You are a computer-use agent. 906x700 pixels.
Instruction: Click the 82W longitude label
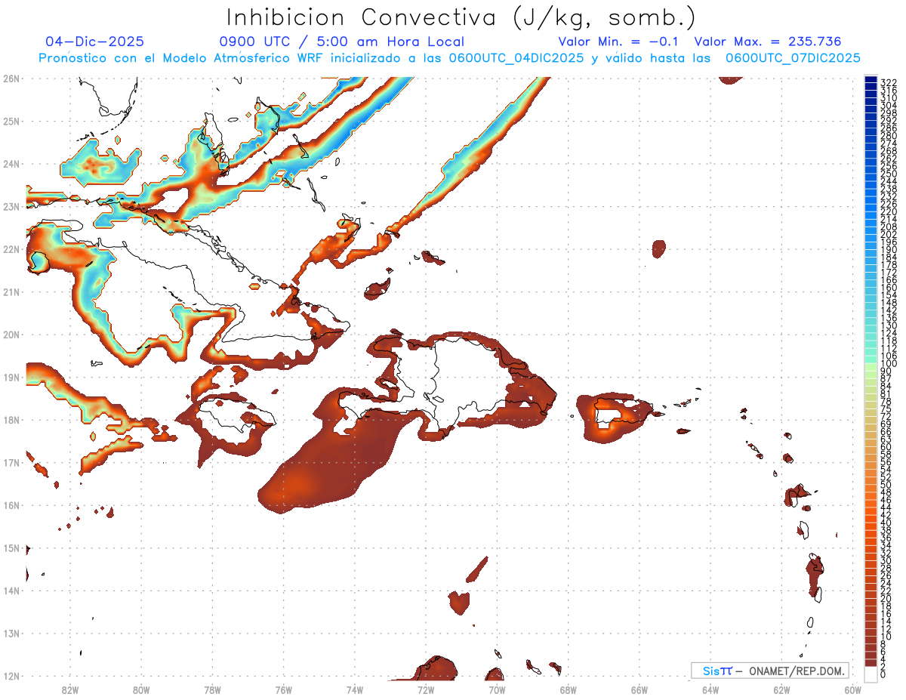point(69,689)
